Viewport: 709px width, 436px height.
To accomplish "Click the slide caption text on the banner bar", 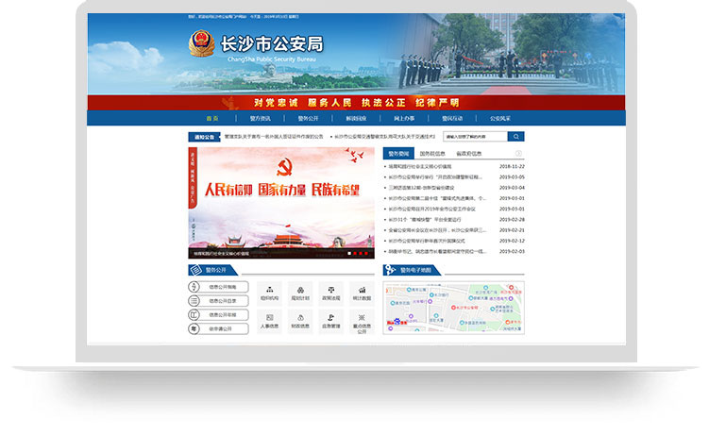I will (x=222, y=254).
